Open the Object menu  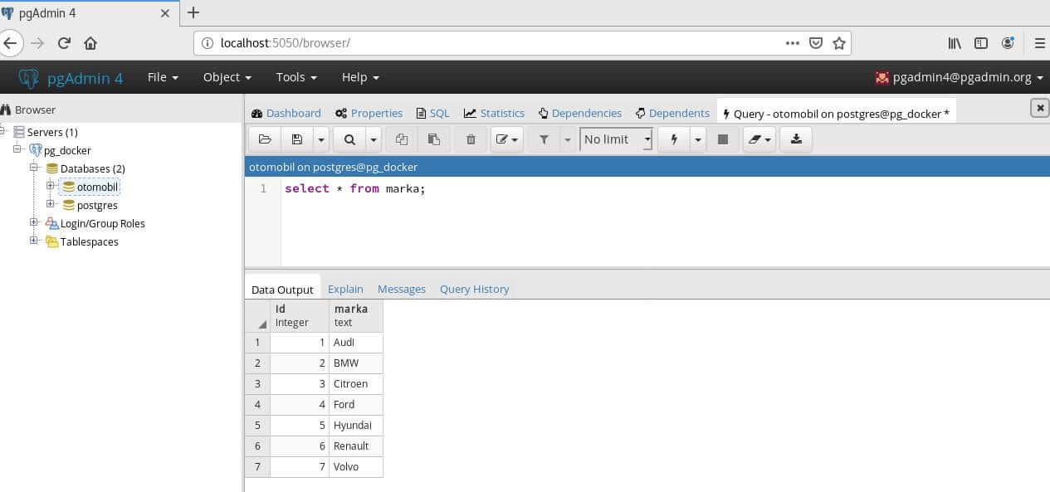pos(227,77)
